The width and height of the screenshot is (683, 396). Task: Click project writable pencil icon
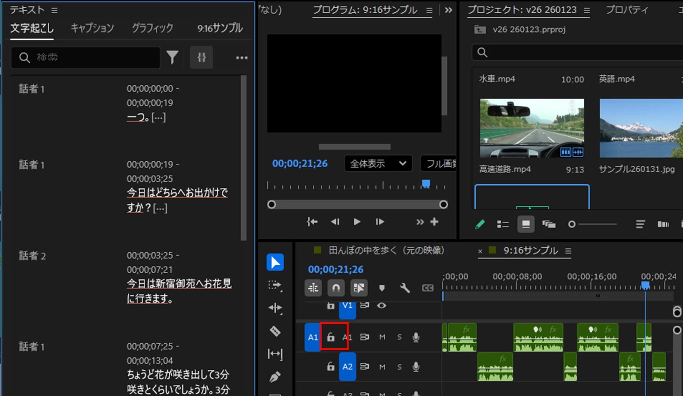(480, 224)
